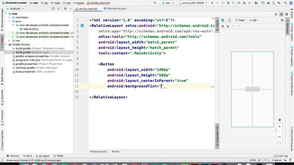This screenshot has height=165, width=294.
Task: Open Project panel settings gear
Action: (x=65, y=9)
